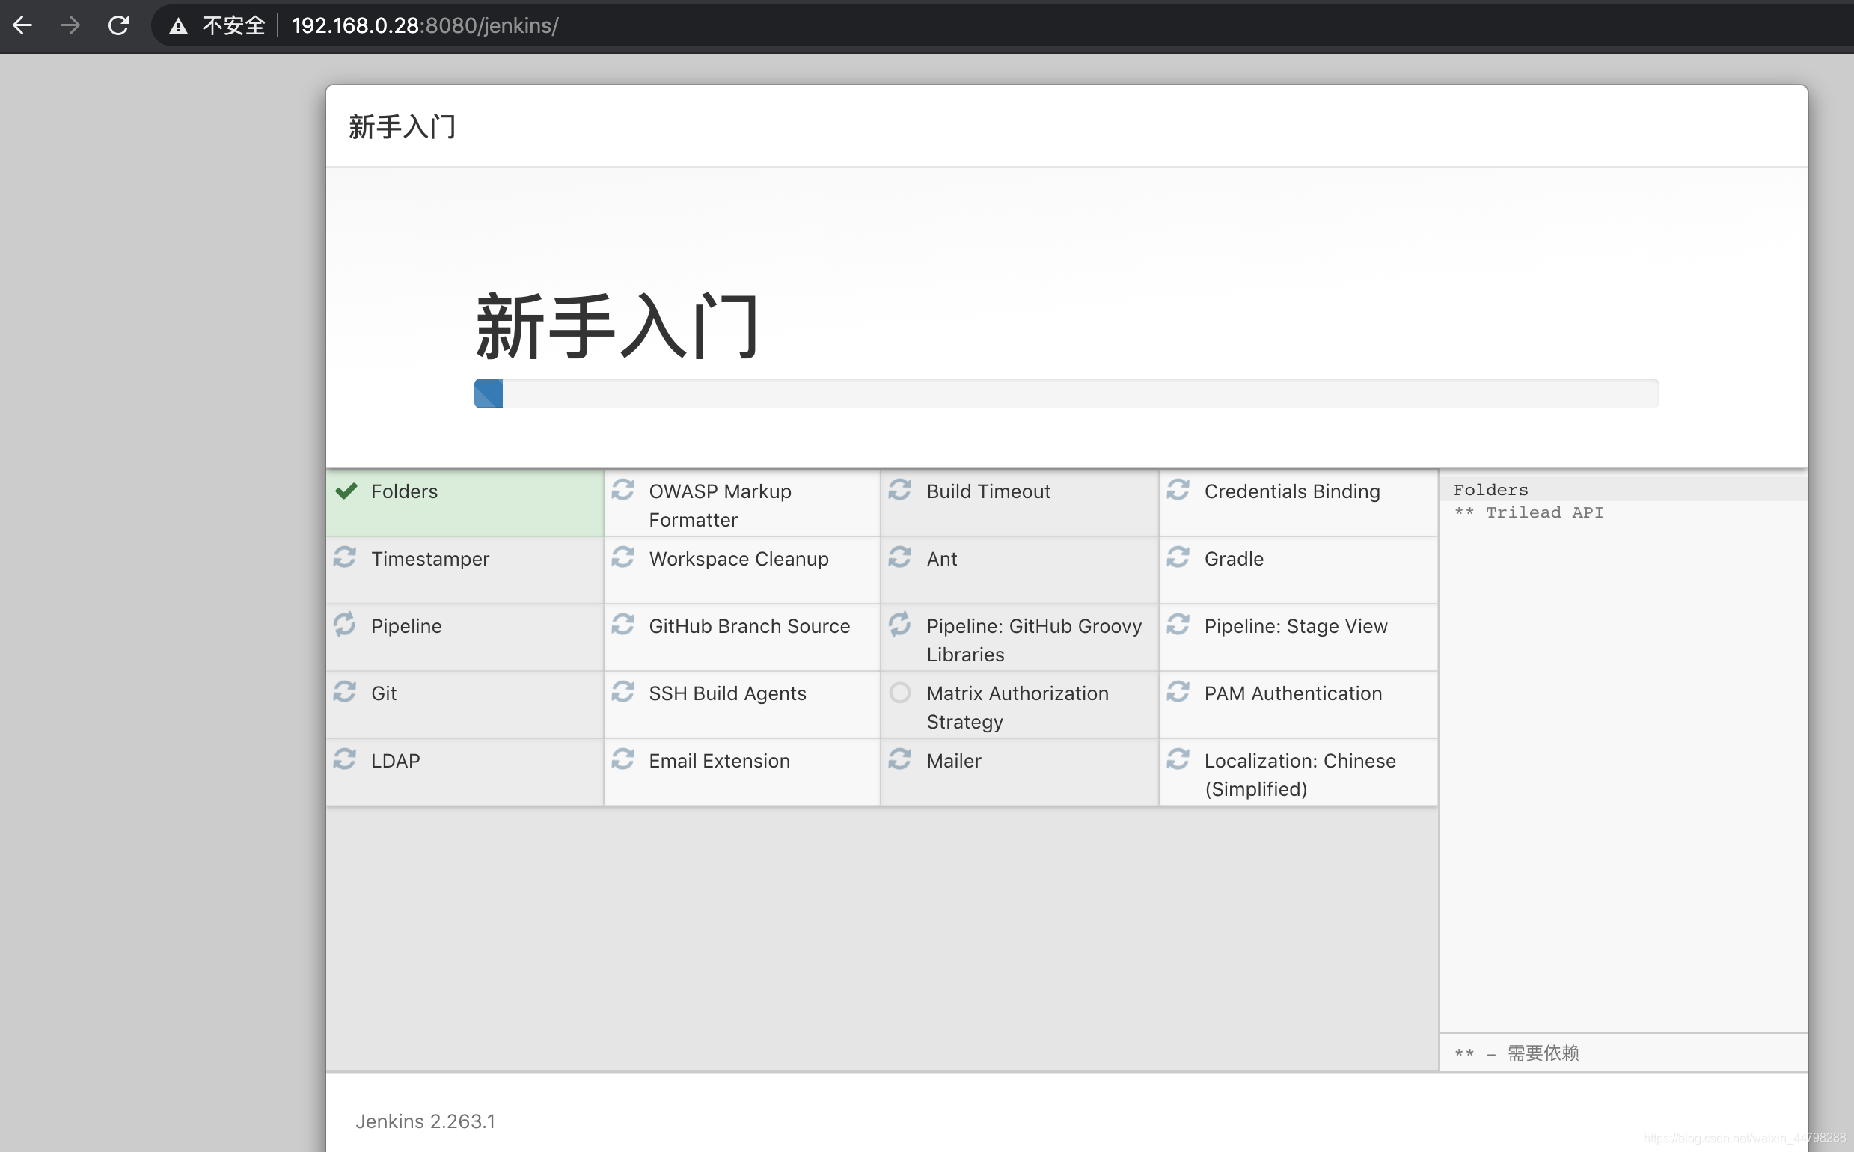Select the Pipeline: GitHub Groovy Libraries label
This screenshot has width=1854, height=1152.
coord(1034,640)
